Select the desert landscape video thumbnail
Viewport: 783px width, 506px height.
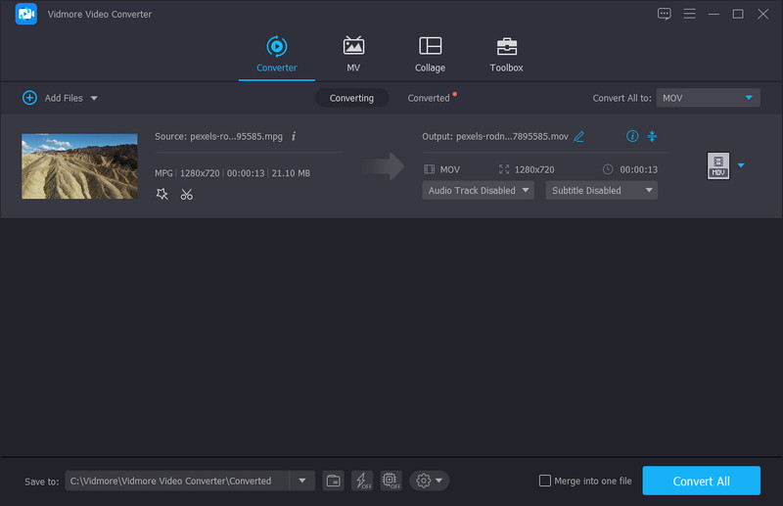pos(79,166)
